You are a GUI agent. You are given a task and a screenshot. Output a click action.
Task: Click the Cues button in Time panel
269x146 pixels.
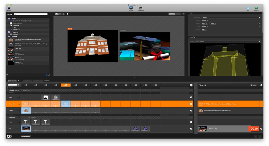click(x=254, y=85)
